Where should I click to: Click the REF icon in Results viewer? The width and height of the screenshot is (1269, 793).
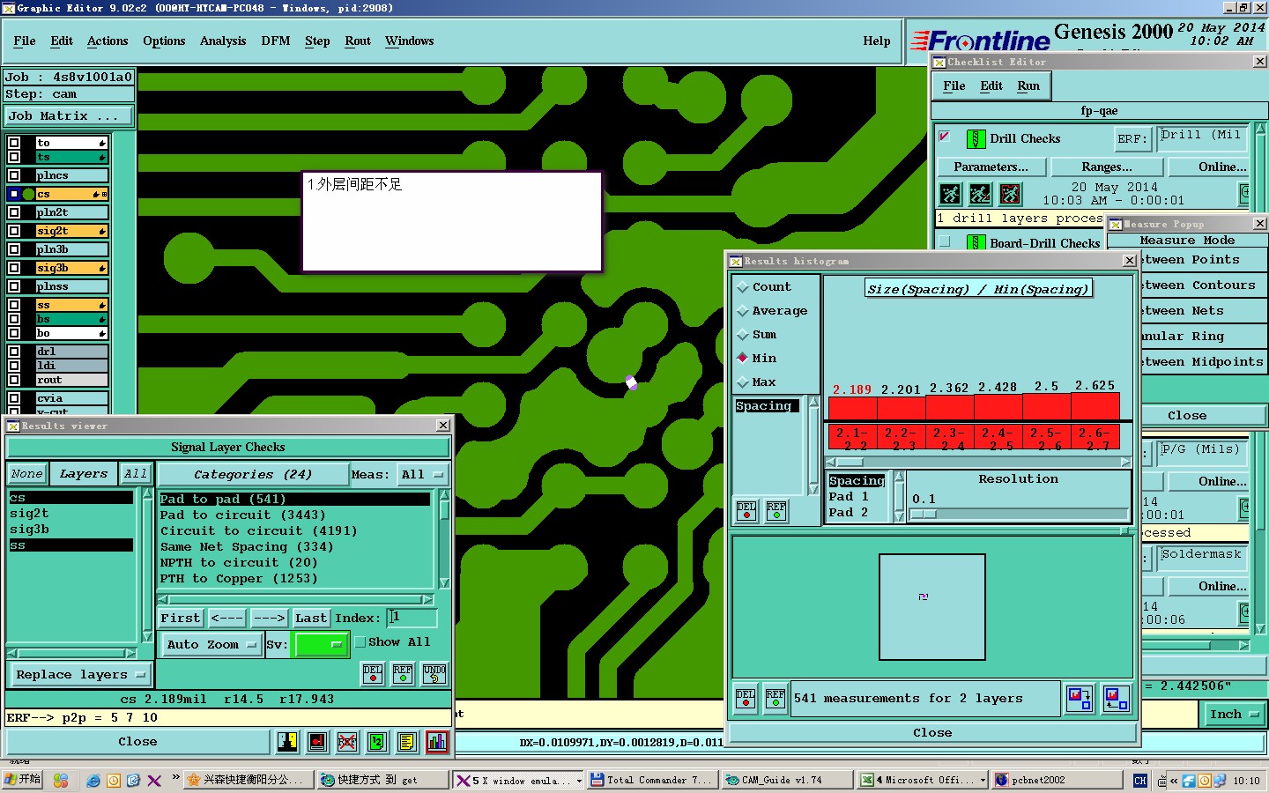pos(403,674)
